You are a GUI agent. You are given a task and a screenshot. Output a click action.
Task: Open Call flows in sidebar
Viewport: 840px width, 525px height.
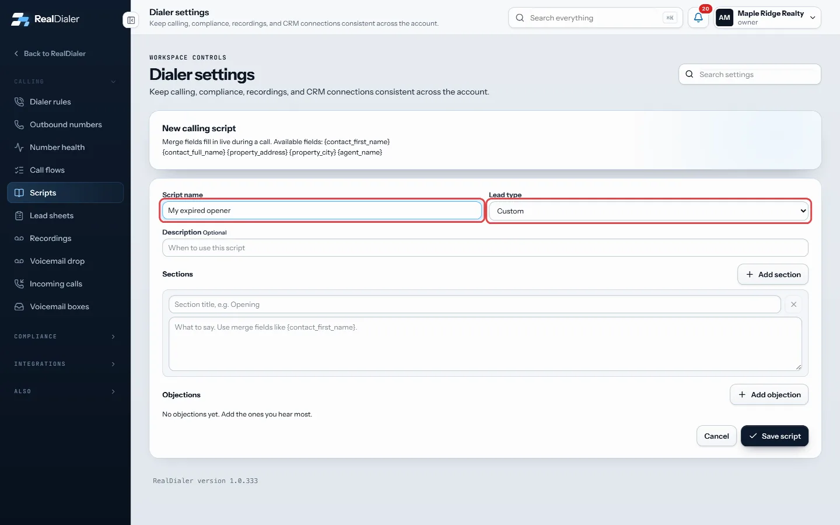pyautogui.click(x=65, y=170)
